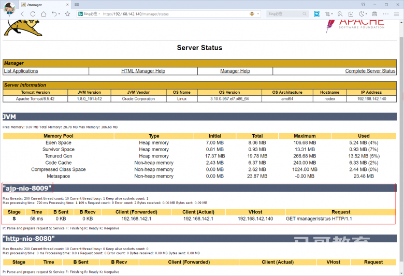The height and width of the screenshot is (276, 404).
Task: Click the 1024.00 MB maximum value
Action: point(305,169)
